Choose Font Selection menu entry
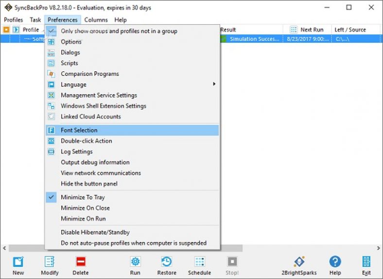Image resolution: width=383 pixels, height=279 pixels. (x=132, y=130)
